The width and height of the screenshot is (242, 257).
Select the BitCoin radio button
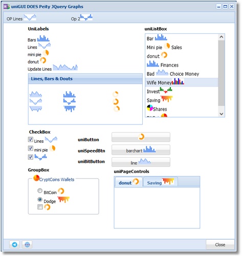[40, 190]
